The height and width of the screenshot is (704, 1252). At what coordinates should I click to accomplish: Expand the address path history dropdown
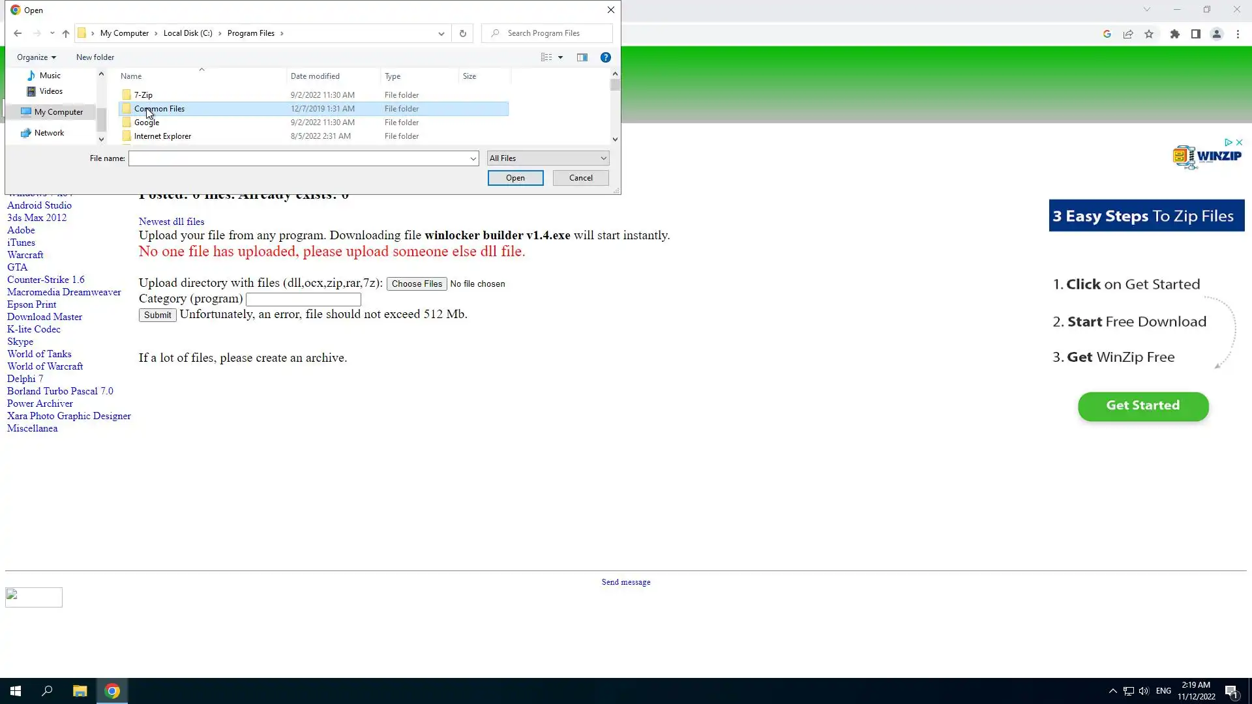[x=441, y=33]
